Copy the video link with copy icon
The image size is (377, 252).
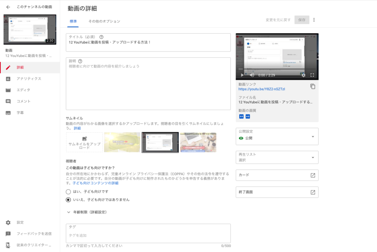(313, 86)
